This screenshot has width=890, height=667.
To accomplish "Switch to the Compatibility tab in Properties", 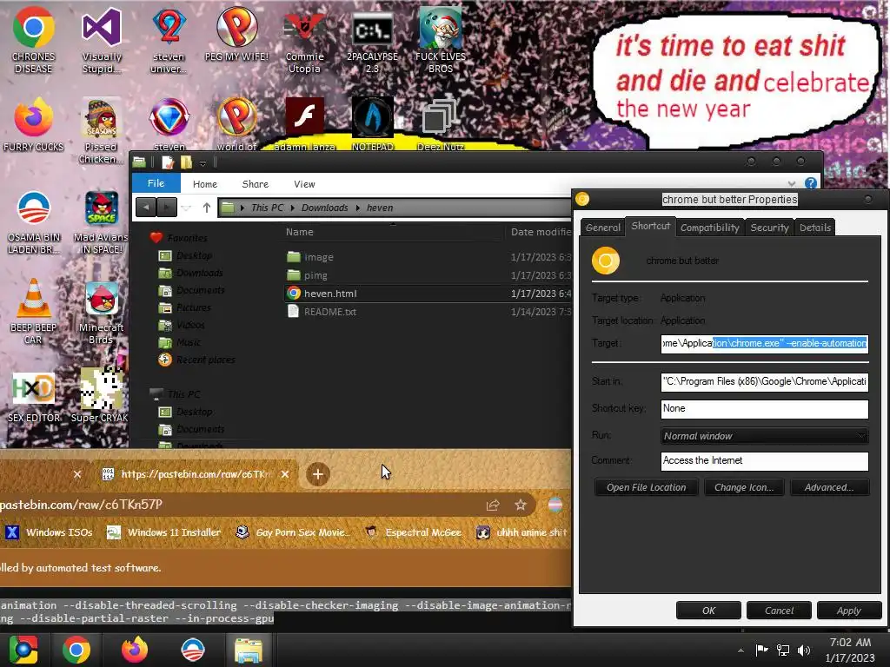I will (x=709, y=228).
